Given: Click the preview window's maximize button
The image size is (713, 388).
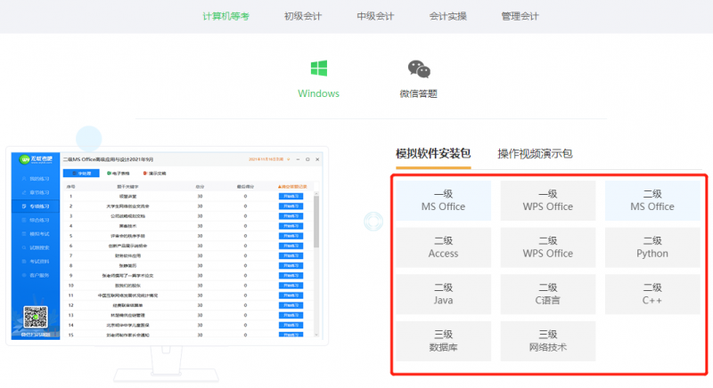Looking at the screenshot, I should tap(307, 159).
